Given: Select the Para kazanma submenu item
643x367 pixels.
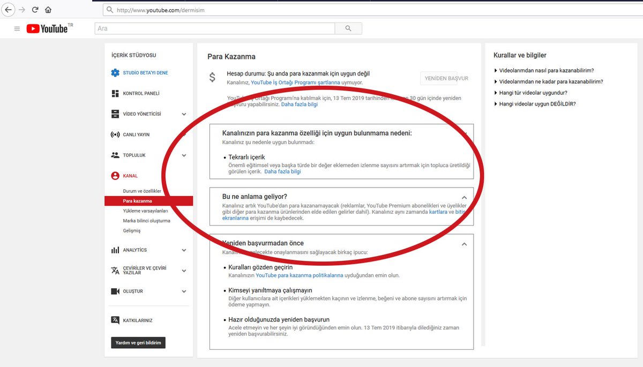Looking at the screenshot, I should pyautogui.click(x=148, y=201).
